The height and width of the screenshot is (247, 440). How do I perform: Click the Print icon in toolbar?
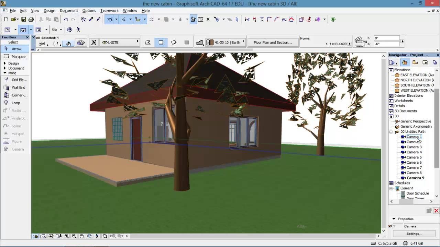click(31, 20)
